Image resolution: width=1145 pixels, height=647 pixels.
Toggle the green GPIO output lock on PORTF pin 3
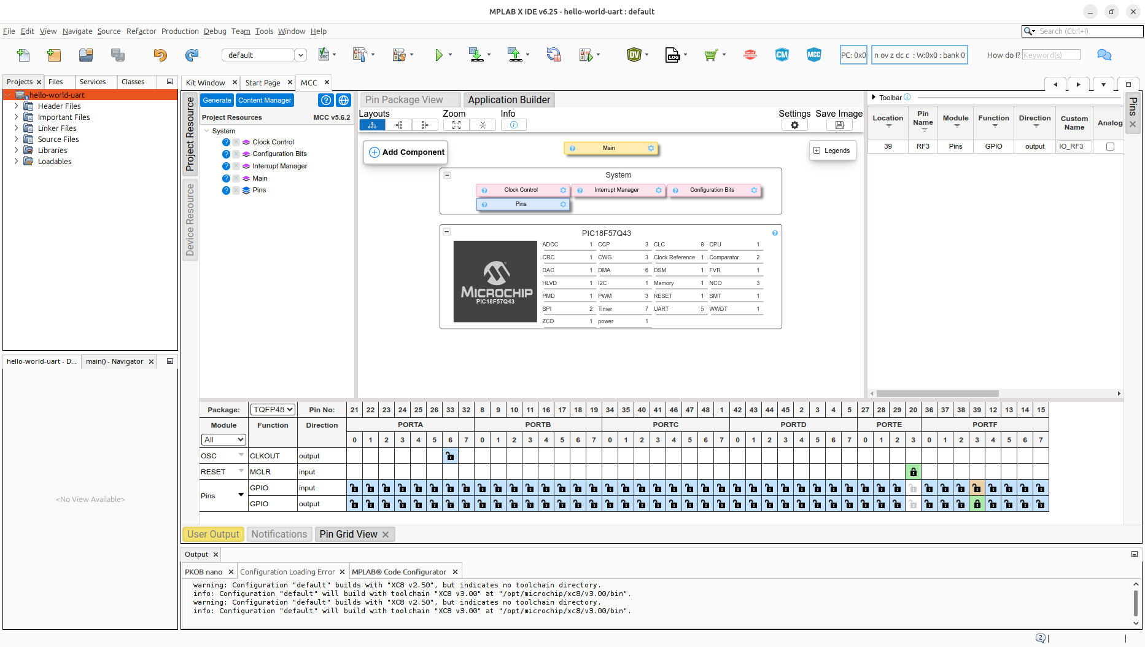point(977,504)
